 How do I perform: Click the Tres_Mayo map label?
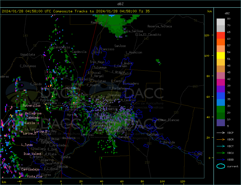click(97, 62)
